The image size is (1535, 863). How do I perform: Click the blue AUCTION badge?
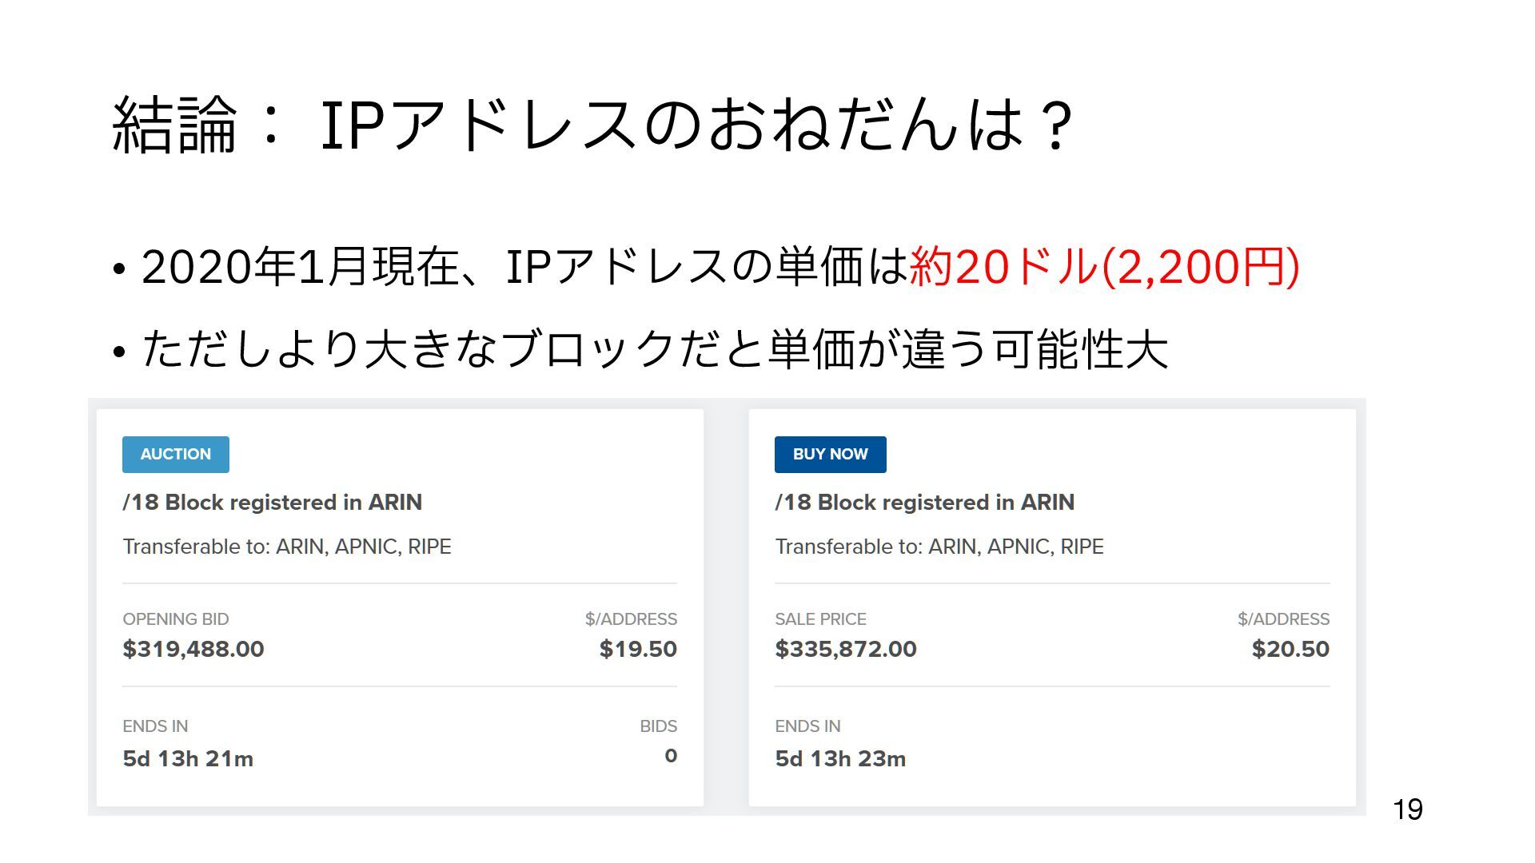point(176,455)
